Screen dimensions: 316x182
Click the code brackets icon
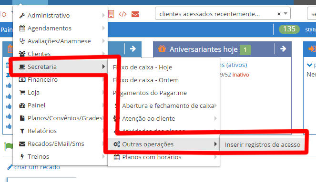pos(122,14)
